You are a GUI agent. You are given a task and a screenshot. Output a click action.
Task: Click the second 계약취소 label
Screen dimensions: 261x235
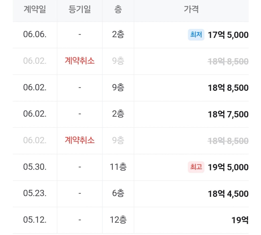coord(80,140)
